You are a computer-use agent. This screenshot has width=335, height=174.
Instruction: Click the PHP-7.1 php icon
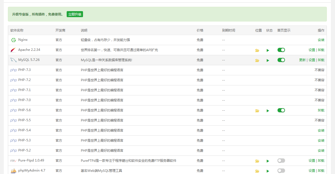(14, 90)
